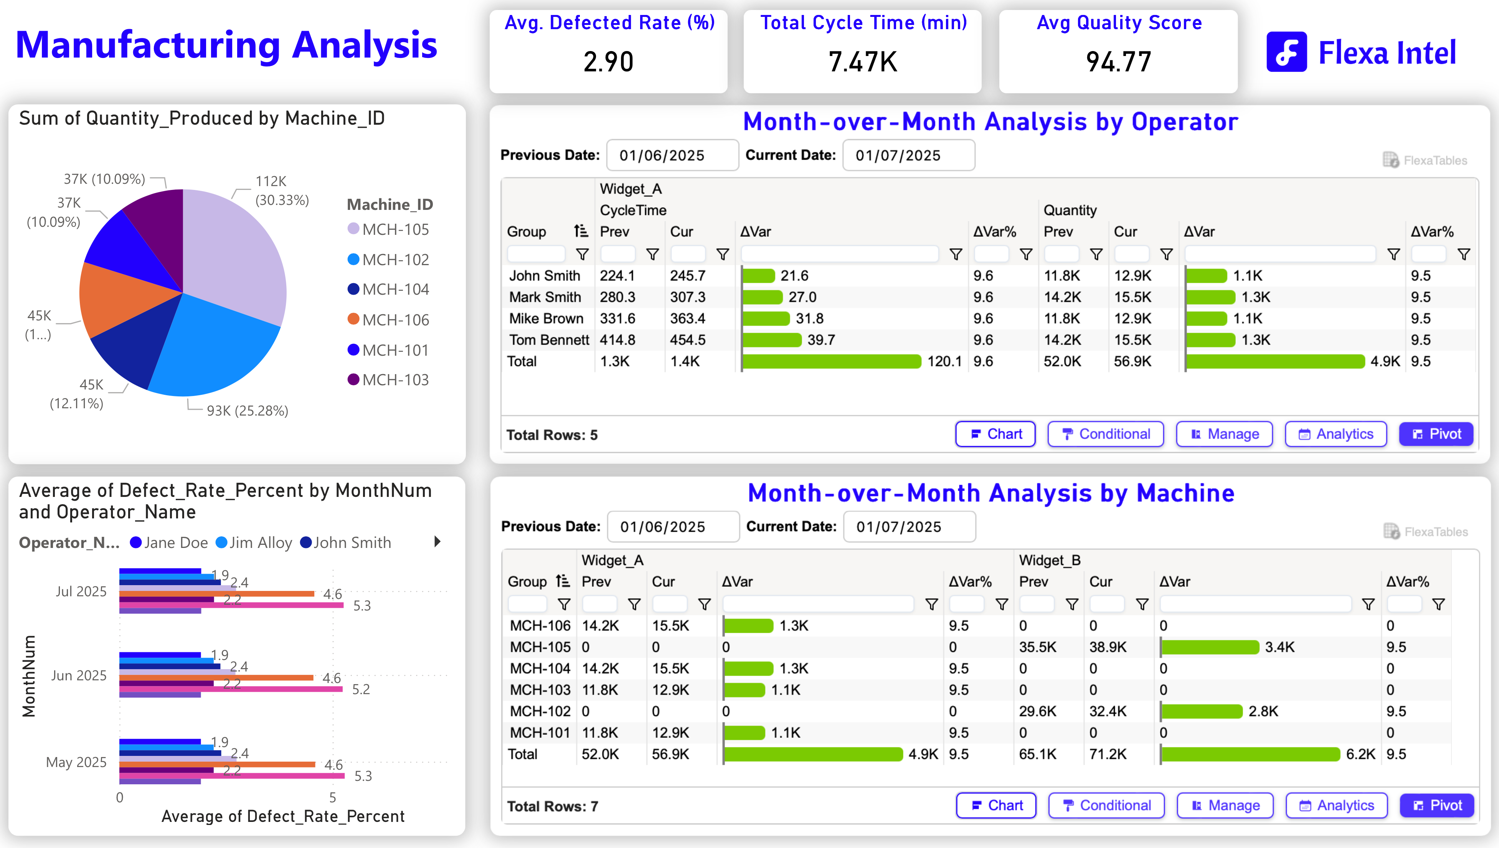Open Conditional formatting for operator table

point(1105,434)
